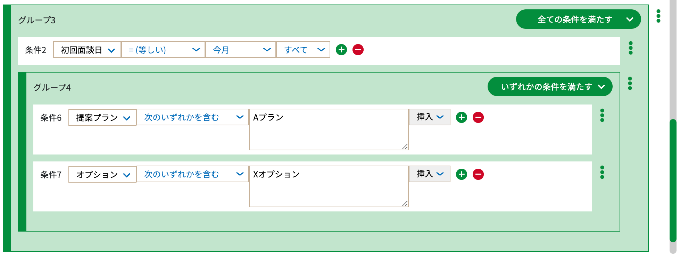Open the いずれかの条件を満たす dropdown
680x259 pixels.
(550, 86)
